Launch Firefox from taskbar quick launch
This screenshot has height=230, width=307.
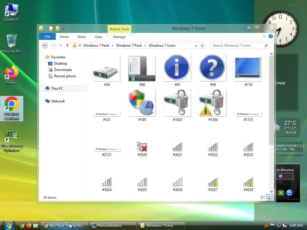pos(29,226)
